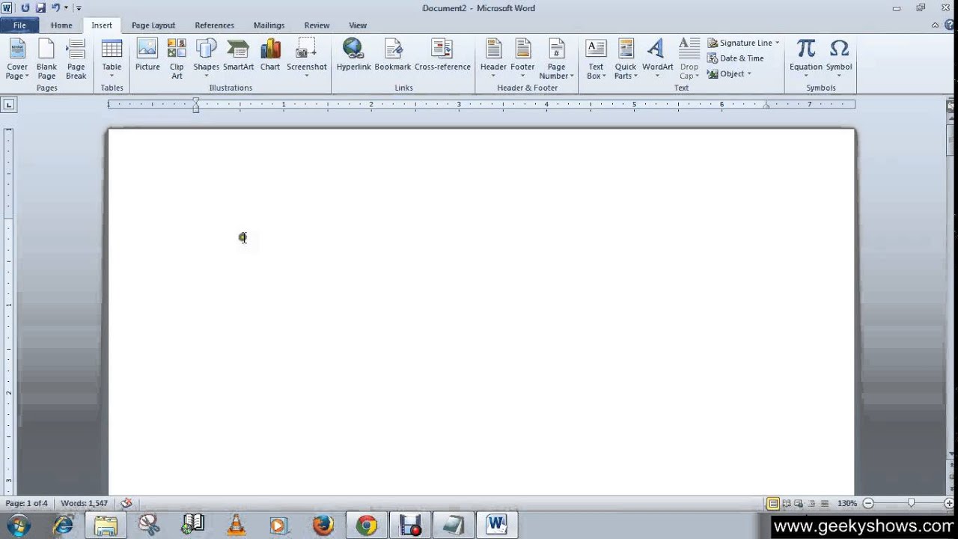Image resolution: width=958 pixels, height=539 pixels.
Task: Insert an Equation
Action: coord(806,59)
